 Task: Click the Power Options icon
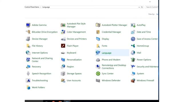tap(133, 60)
